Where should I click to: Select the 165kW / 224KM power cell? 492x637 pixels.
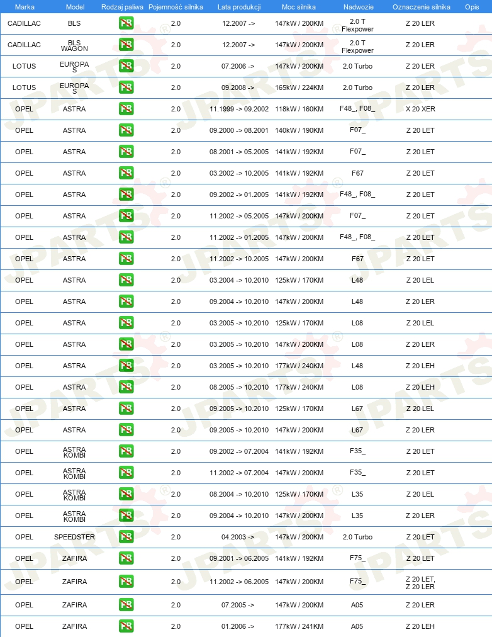299,87
